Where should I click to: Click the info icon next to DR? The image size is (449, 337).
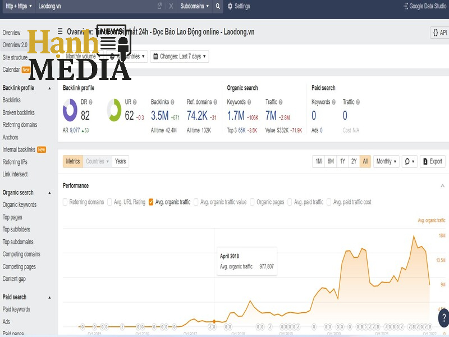[x=90, y=102]
